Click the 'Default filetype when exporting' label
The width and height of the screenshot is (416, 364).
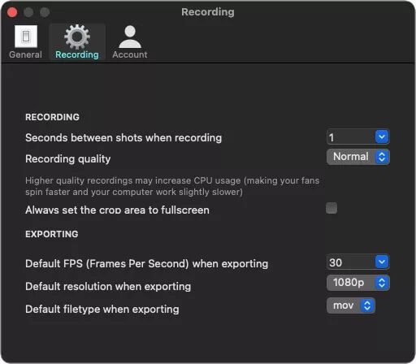click(x=102, y=309)
